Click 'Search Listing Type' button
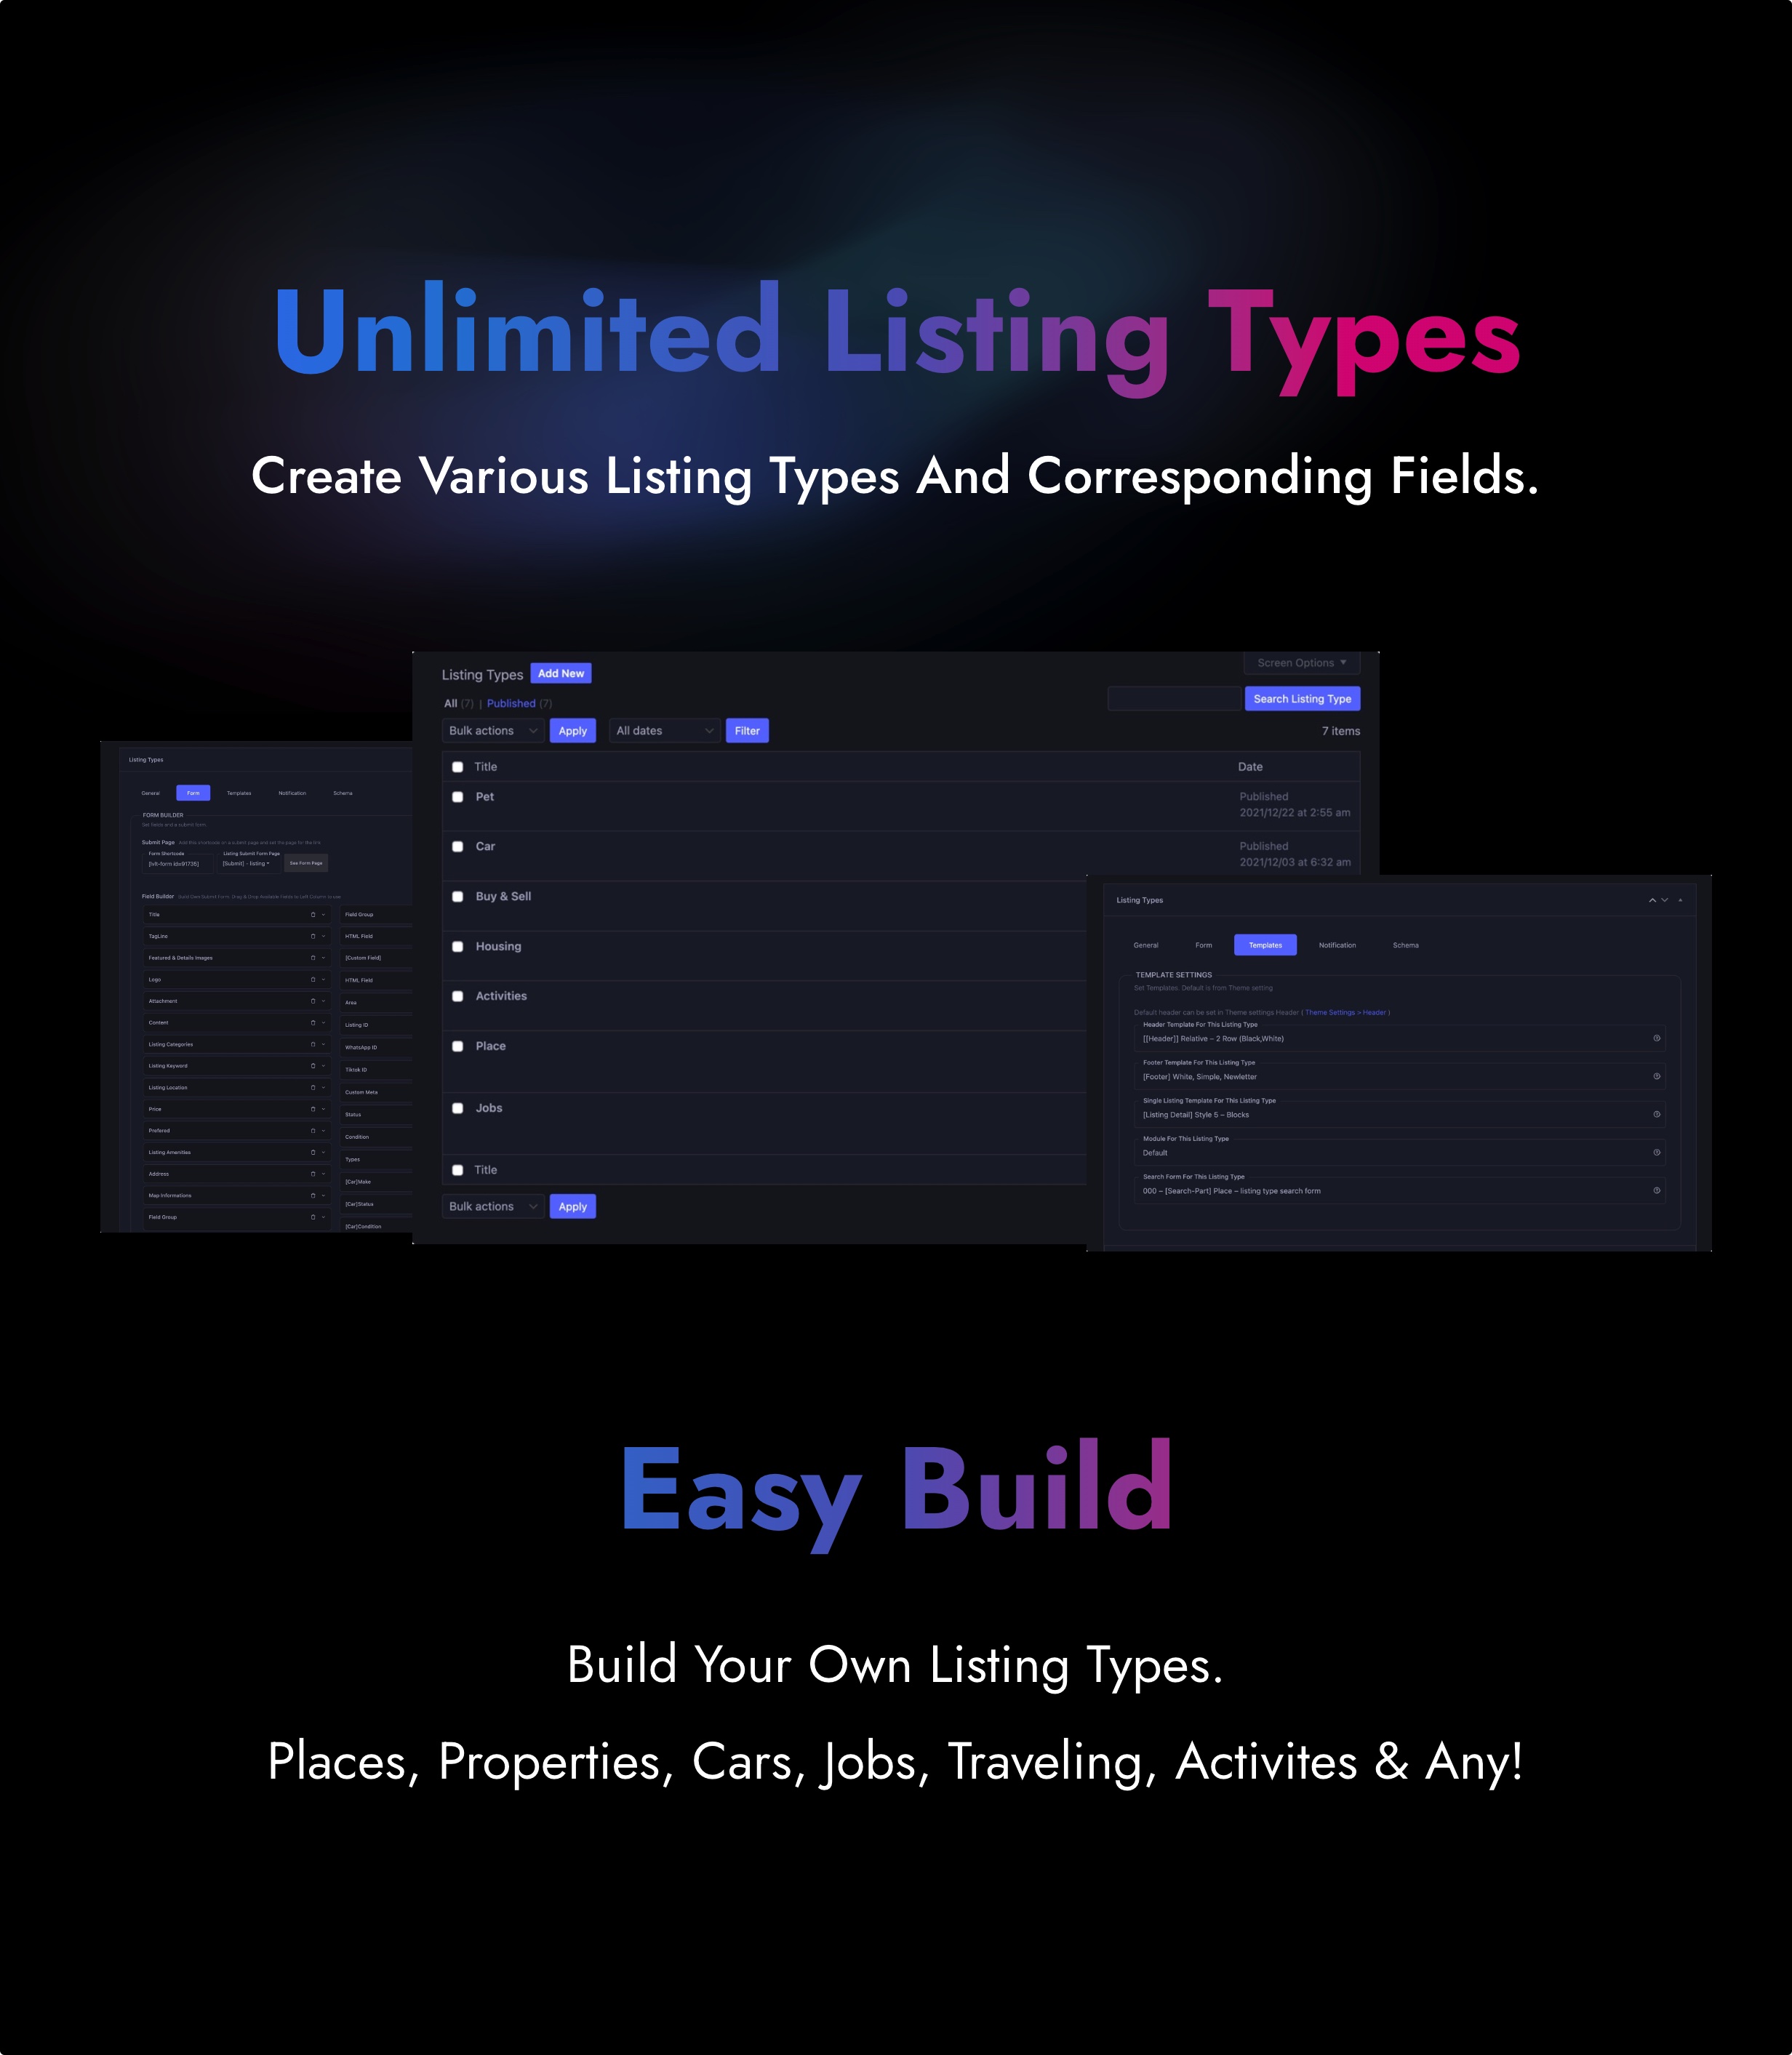The image size is (1792, 2055). pos(1303,699)
